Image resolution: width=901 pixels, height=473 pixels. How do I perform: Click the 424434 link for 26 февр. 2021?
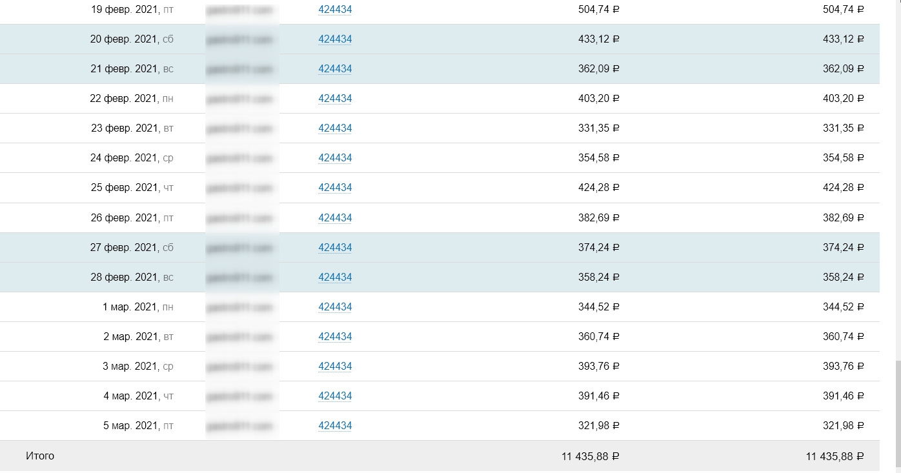click(x=335, y=218)
